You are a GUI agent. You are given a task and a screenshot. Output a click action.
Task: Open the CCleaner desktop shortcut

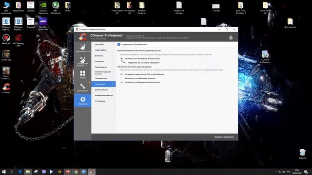tap(6, 88)
